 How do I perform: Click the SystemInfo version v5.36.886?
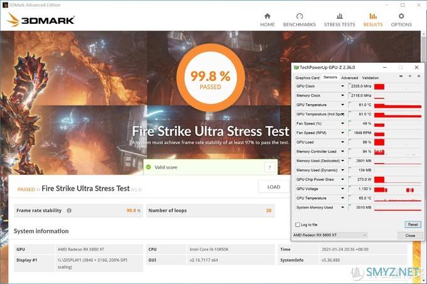pyautogui.click(x=330, y=260)
